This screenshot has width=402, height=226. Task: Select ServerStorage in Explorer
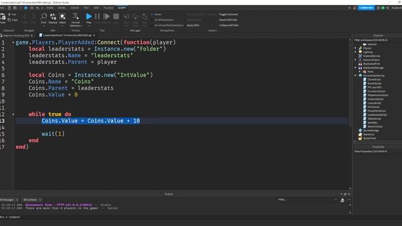click(371, 131)
